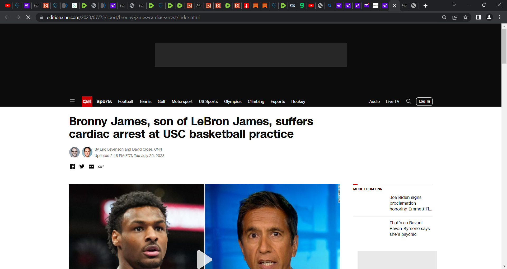Open CNN Live TV

pos(393,102)
